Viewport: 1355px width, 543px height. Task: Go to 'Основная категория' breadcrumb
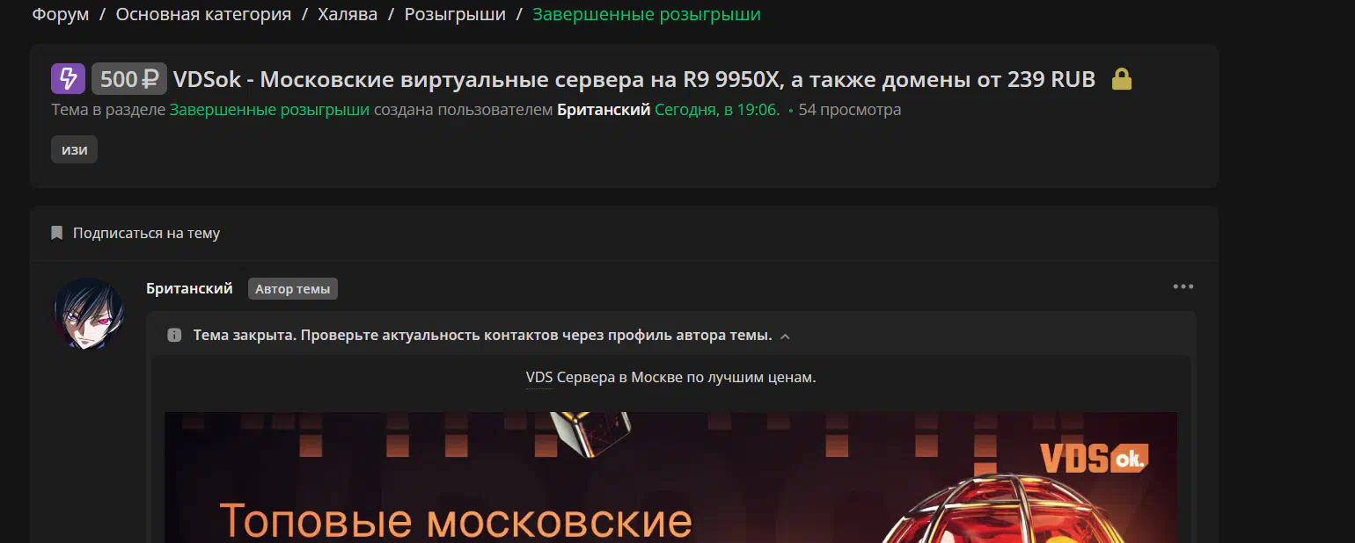coord(203,14)
